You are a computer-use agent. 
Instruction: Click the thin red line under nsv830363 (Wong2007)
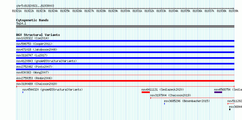click(x=125, y=75)
